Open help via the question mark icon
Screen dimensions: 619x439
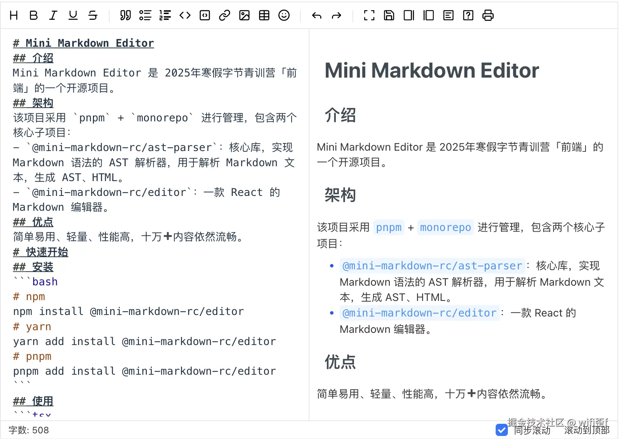pos(468,15)
